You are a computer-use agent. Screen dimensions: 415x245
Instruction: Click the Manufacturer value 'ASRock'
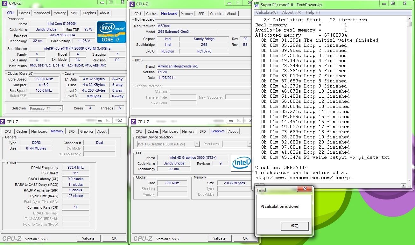coord(204,26)
